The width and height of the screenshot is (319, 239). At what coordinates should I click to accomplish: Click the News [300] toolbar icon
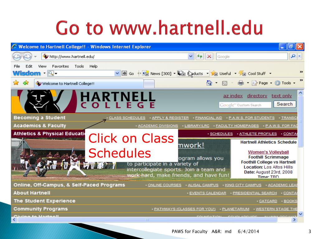[145, 73]
